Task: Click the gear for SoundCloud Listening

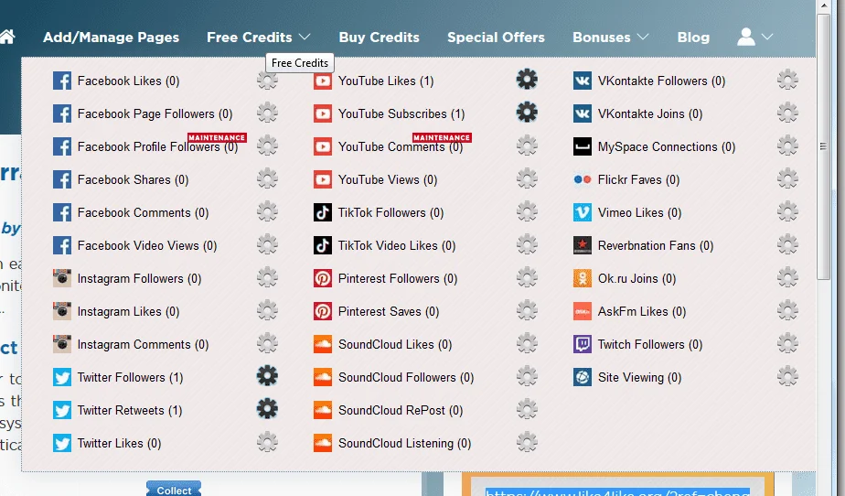Action: 527,443
